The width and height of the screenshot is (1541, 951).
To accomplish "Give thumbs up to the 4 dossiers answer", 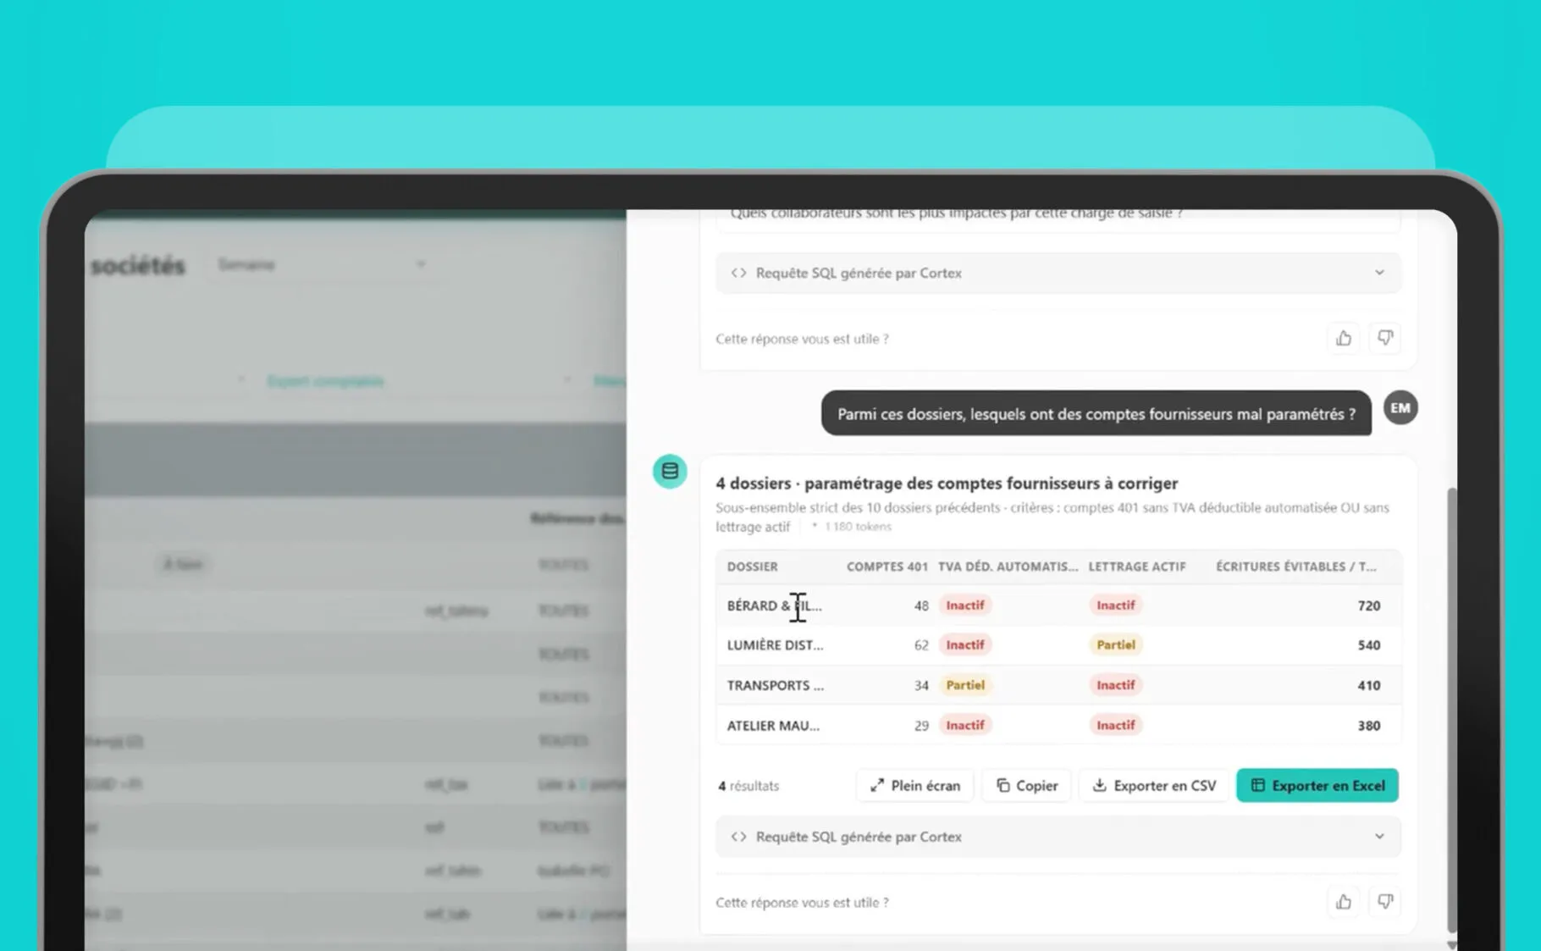I will point(1344,902).
